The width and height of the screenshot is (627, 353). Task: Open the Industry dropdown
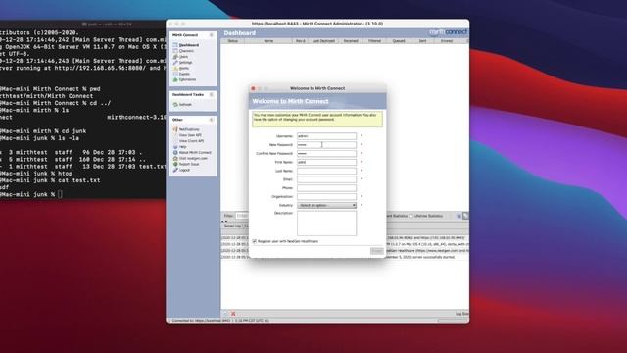(x=326, y=205)
